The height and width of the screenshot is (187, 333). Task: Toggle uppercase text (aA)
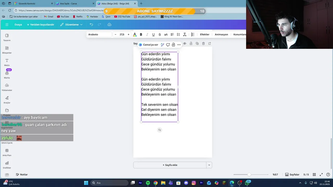click(166, 34)
